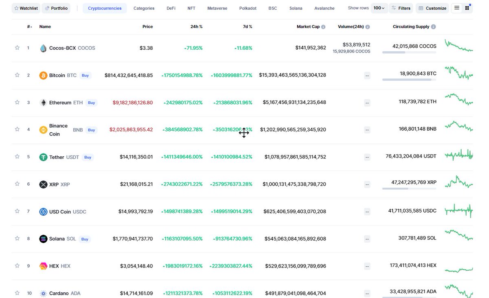The image size is (489, 298).
Task: Click the Volume(24h) info icon
Action: (x=368, y=27)
